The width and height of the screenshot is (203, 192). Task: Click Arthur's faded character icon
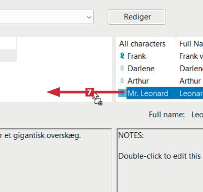122,81
